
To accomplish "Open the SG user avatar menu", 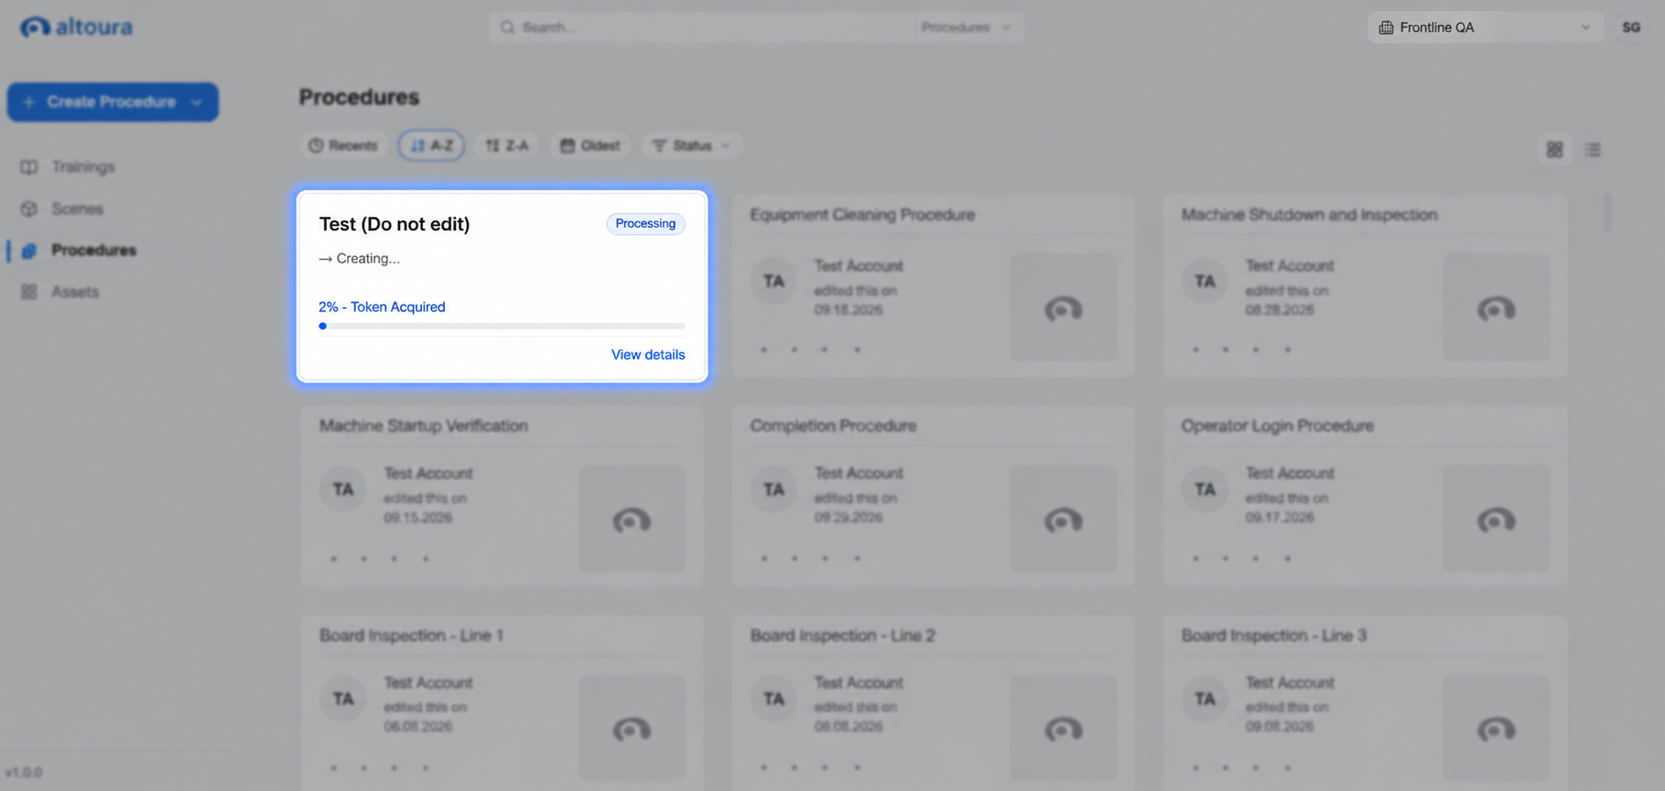I will coord(1631,27).
